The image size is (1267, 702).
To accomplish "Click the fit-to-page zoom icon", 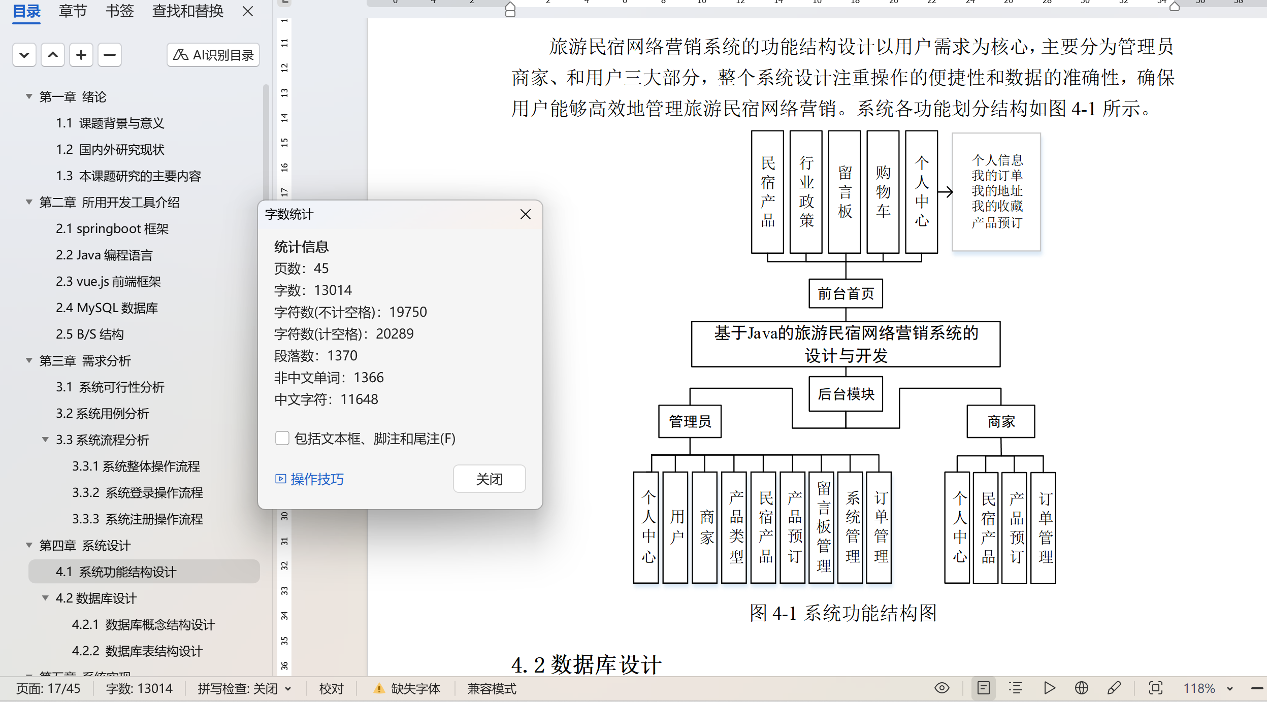I will point(1155,688).
